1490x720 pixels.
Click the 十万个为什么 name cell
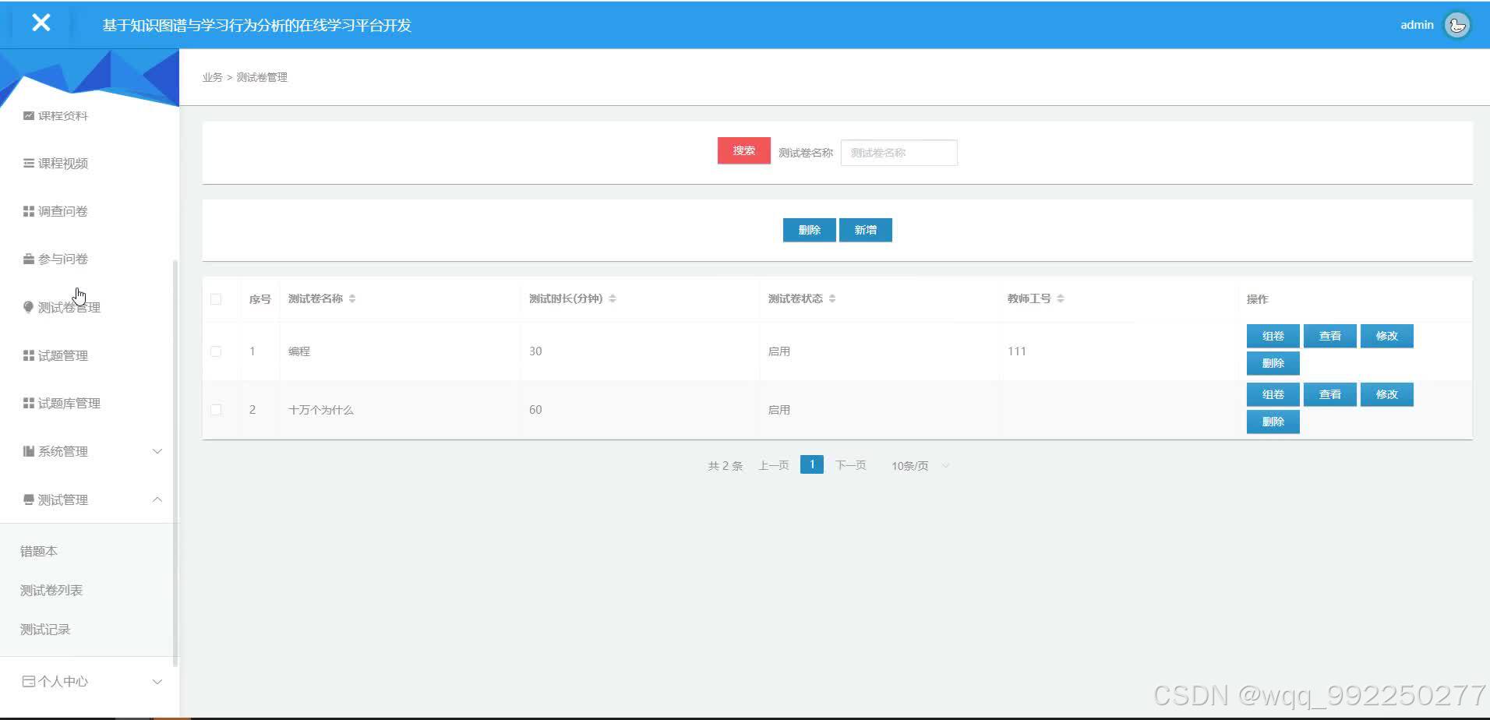coord(321,410)
